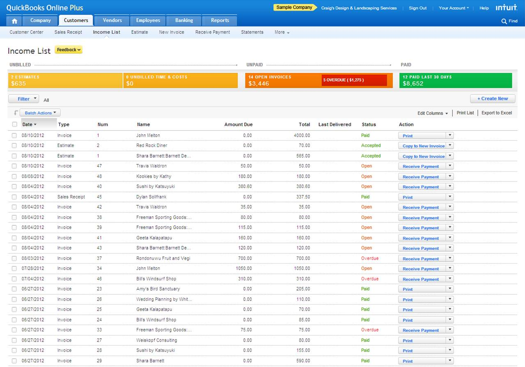The height and width of the screenshot is (367, 525).
Task: Click the Total column header
Action: (304, 124)
